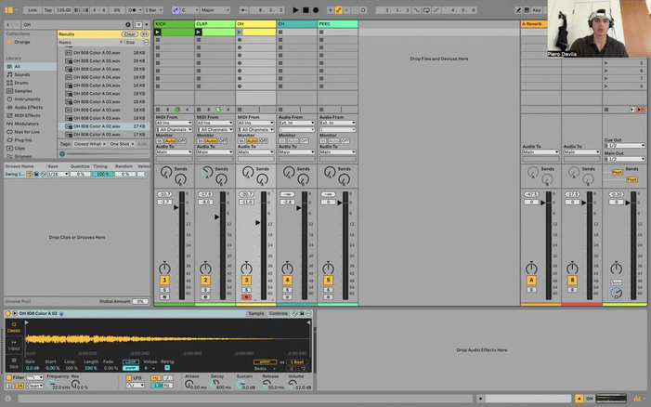This screenshot has width=651, height=407.
Task: Open the filter circuit Clean dropdown
Action: pos(35,386)
